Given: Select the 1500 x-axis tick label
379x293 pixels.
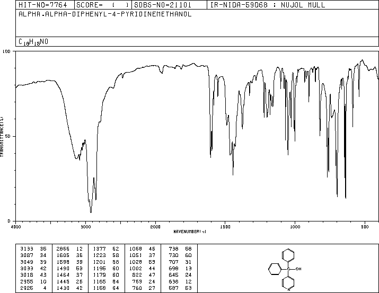Looking at the screenshot, I should (x=225, y=227).
